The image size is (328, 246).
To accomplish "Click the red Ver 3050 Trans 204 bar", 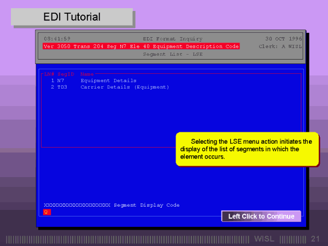I will tap(141, 46).
